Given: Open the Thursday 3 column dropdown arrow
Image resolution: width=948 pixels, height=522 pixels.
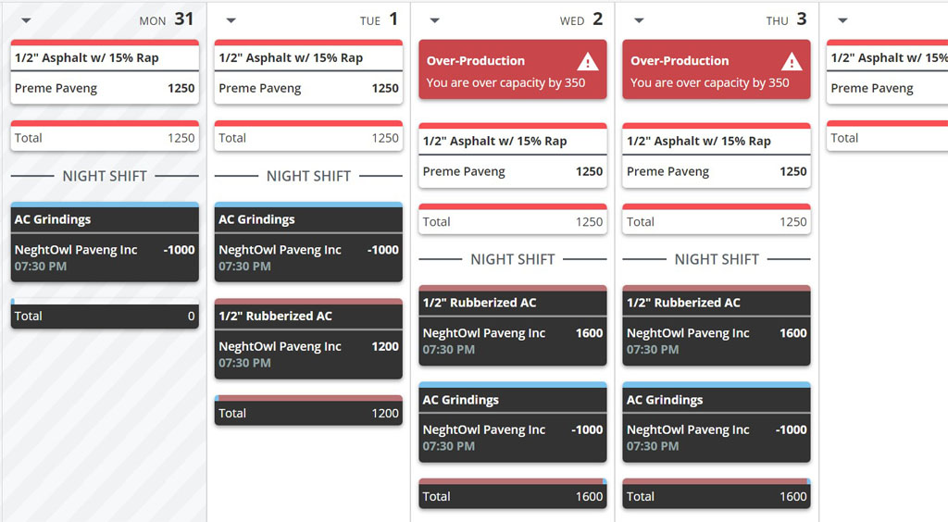Looking at the screenshot, I should [639, 20].
